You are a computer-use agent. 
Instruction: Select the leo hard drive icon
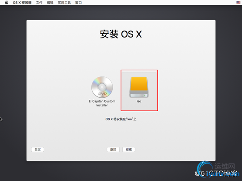pos(139,87)
